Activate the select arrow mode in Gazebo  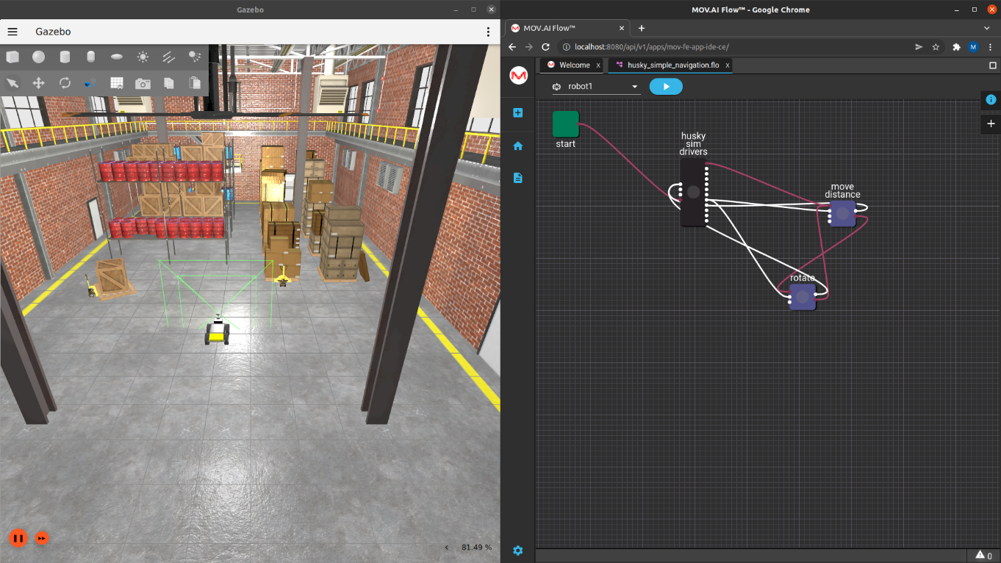tap(12, 83)
